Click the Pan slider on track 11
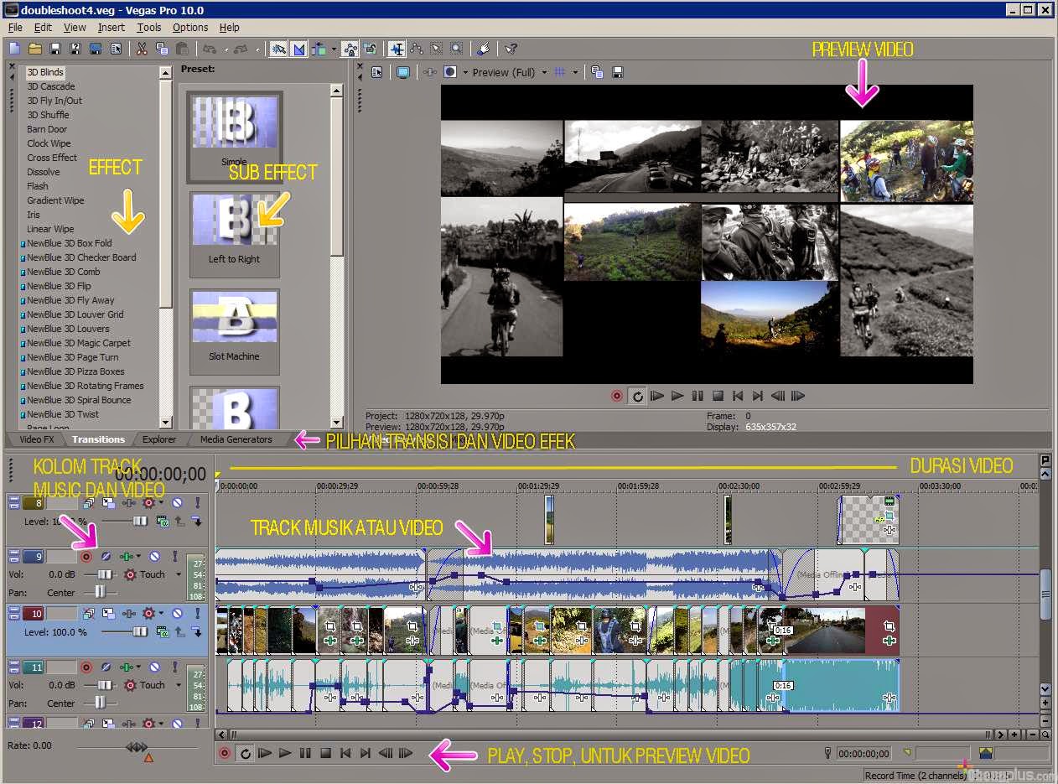This screenshot has width=1058, height=784. [x=100, y=703]
